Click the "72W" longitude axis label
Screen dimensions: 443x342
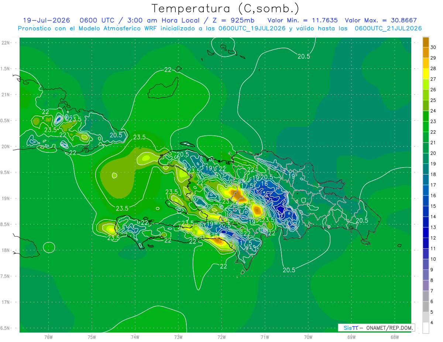pos(221,337)
